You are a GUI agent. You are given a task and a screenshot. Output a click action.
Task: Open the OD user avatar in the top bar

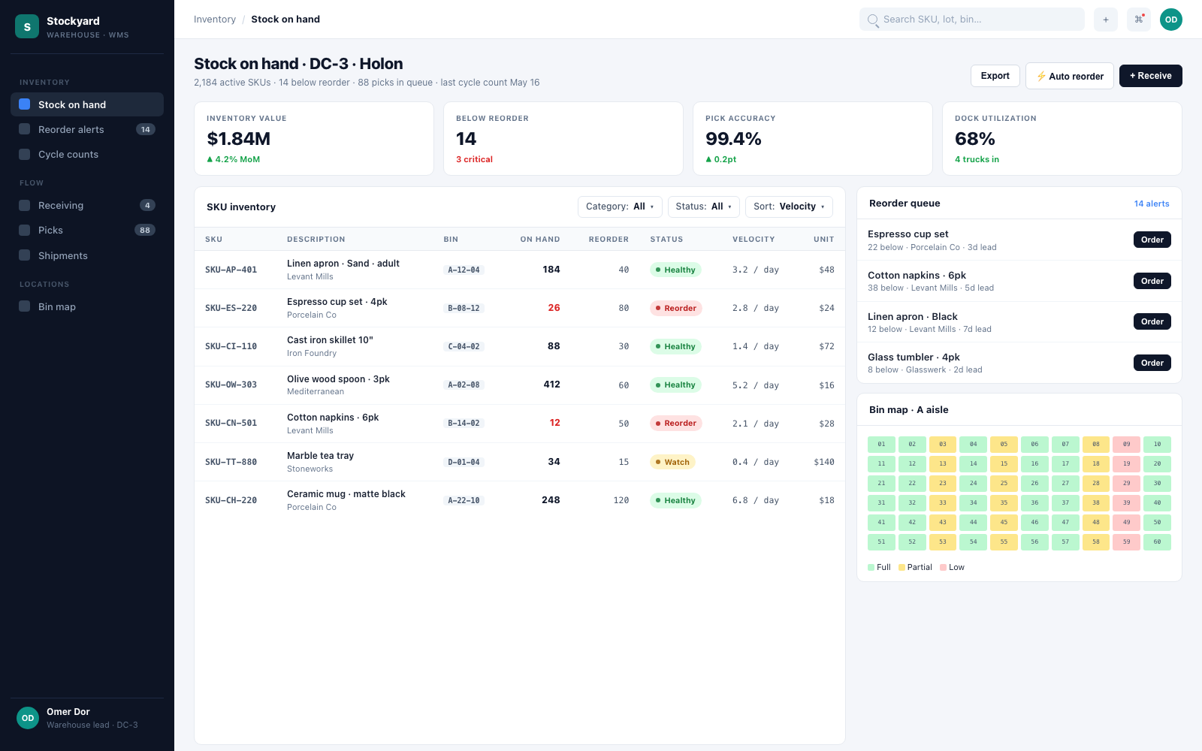(1171, 20)
